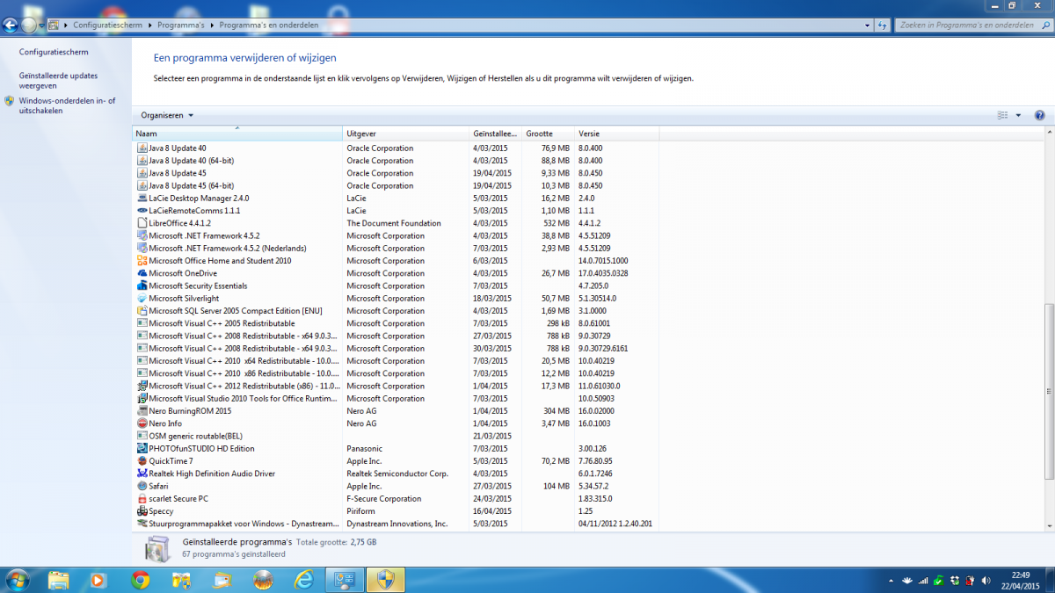Open Windows-onderdelen in- of uitschakelen link
Screen dimensions: 1055x593
(x=67, y=105)
